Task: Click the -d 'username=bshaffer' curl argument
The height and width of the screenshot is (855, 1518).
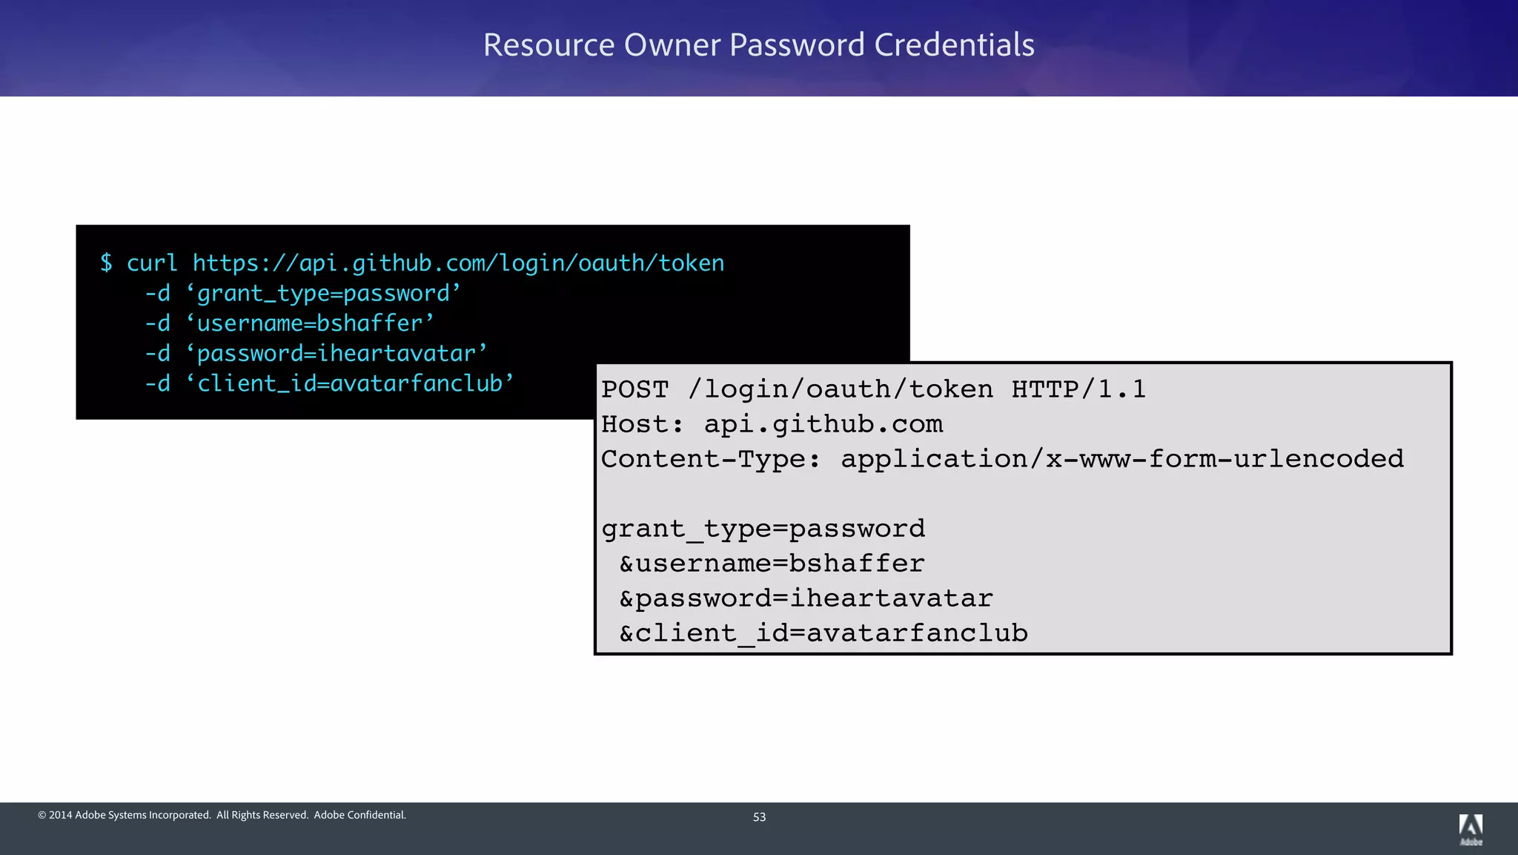Action: pos(290,323)
